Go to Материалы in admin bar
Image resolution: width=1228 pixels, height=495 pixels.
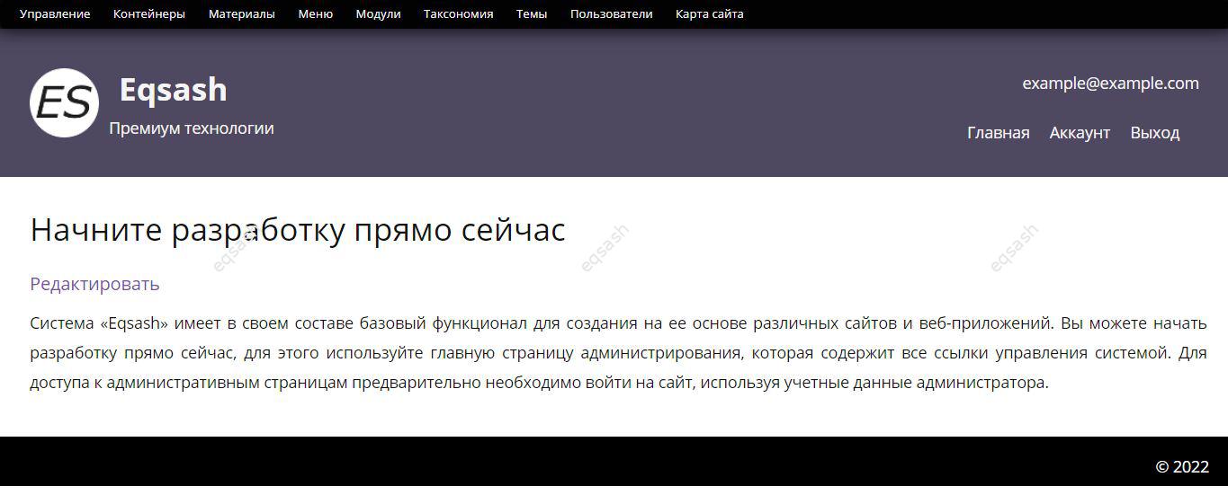click(x=242, y=13)
